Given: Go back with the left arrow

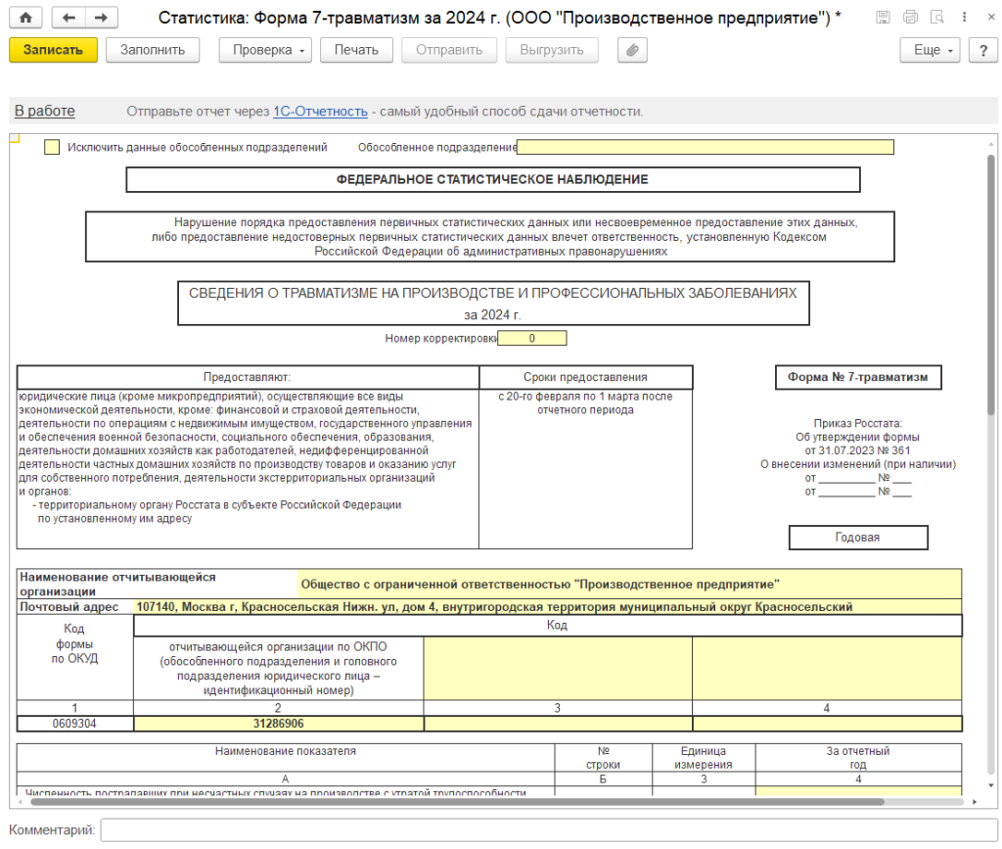Looking at the screenshot, I should coord(68,18).
